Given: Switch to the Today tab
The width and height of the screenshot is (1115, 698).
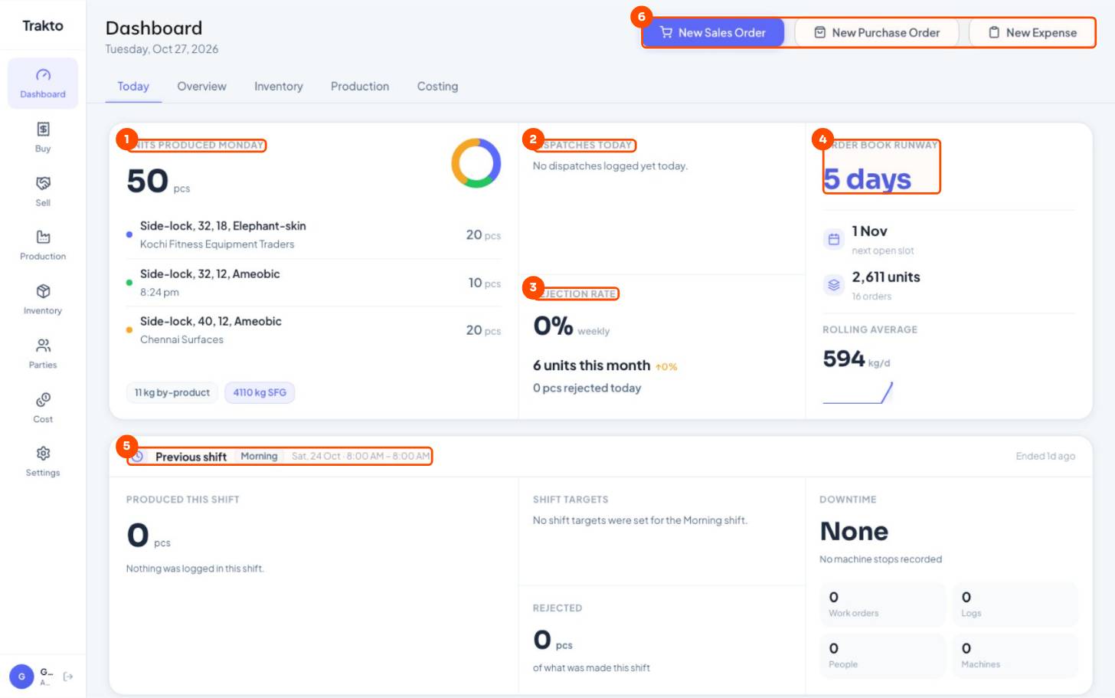Looking at the screenshot, I should [133, 87].
